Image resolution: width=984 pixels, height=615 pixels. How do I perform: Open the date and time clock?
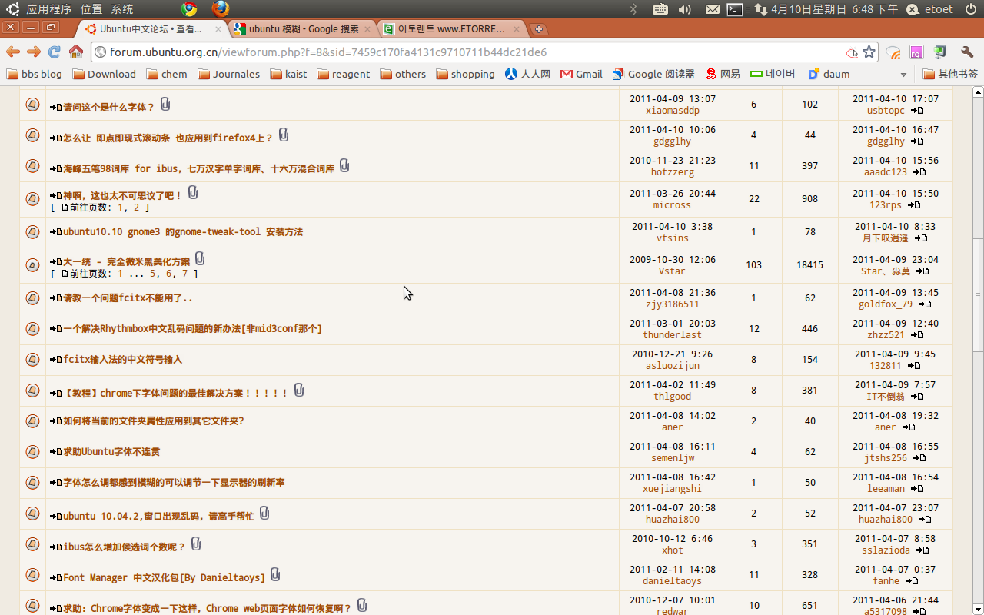[835, 9]
